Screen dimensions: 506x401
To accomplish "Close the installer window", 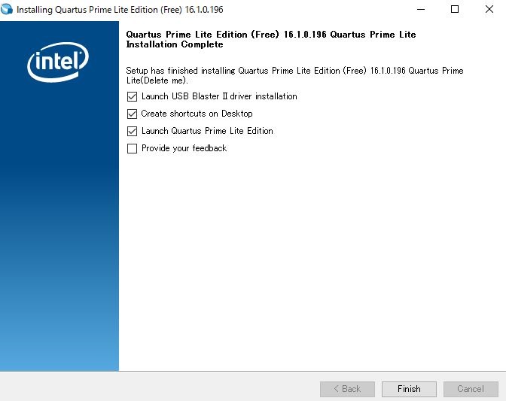I will pyautogui.click(x=489, y=9).
